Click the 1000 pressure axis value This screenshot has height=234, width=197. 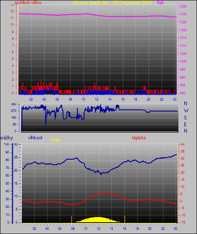tap(183, 61)
